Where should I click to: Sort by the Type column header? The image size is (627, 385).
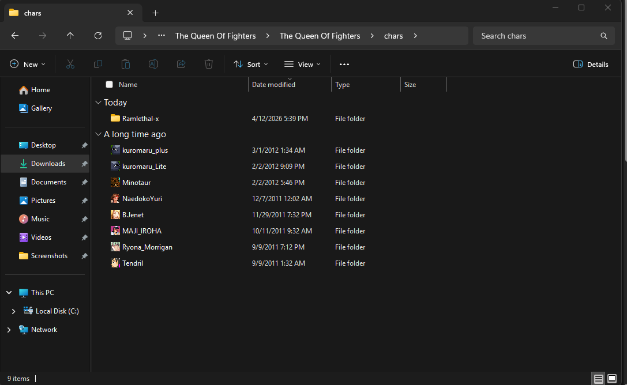342,84
